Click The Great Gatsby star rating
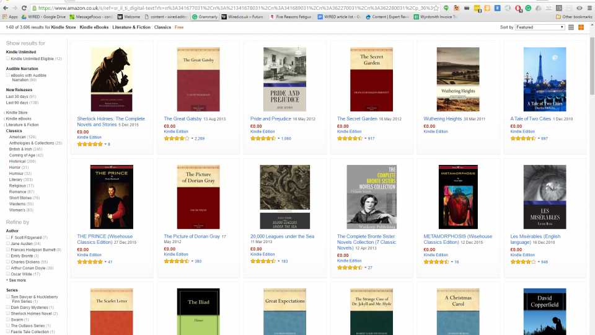This screenshot has height=335, width=595. [177, 138]
